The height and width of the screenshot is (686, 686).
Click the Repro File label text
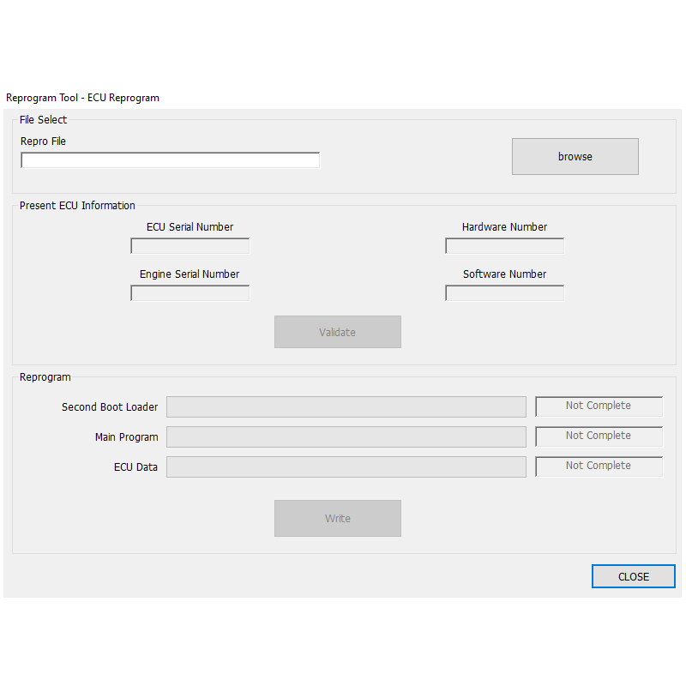point(43,141)
